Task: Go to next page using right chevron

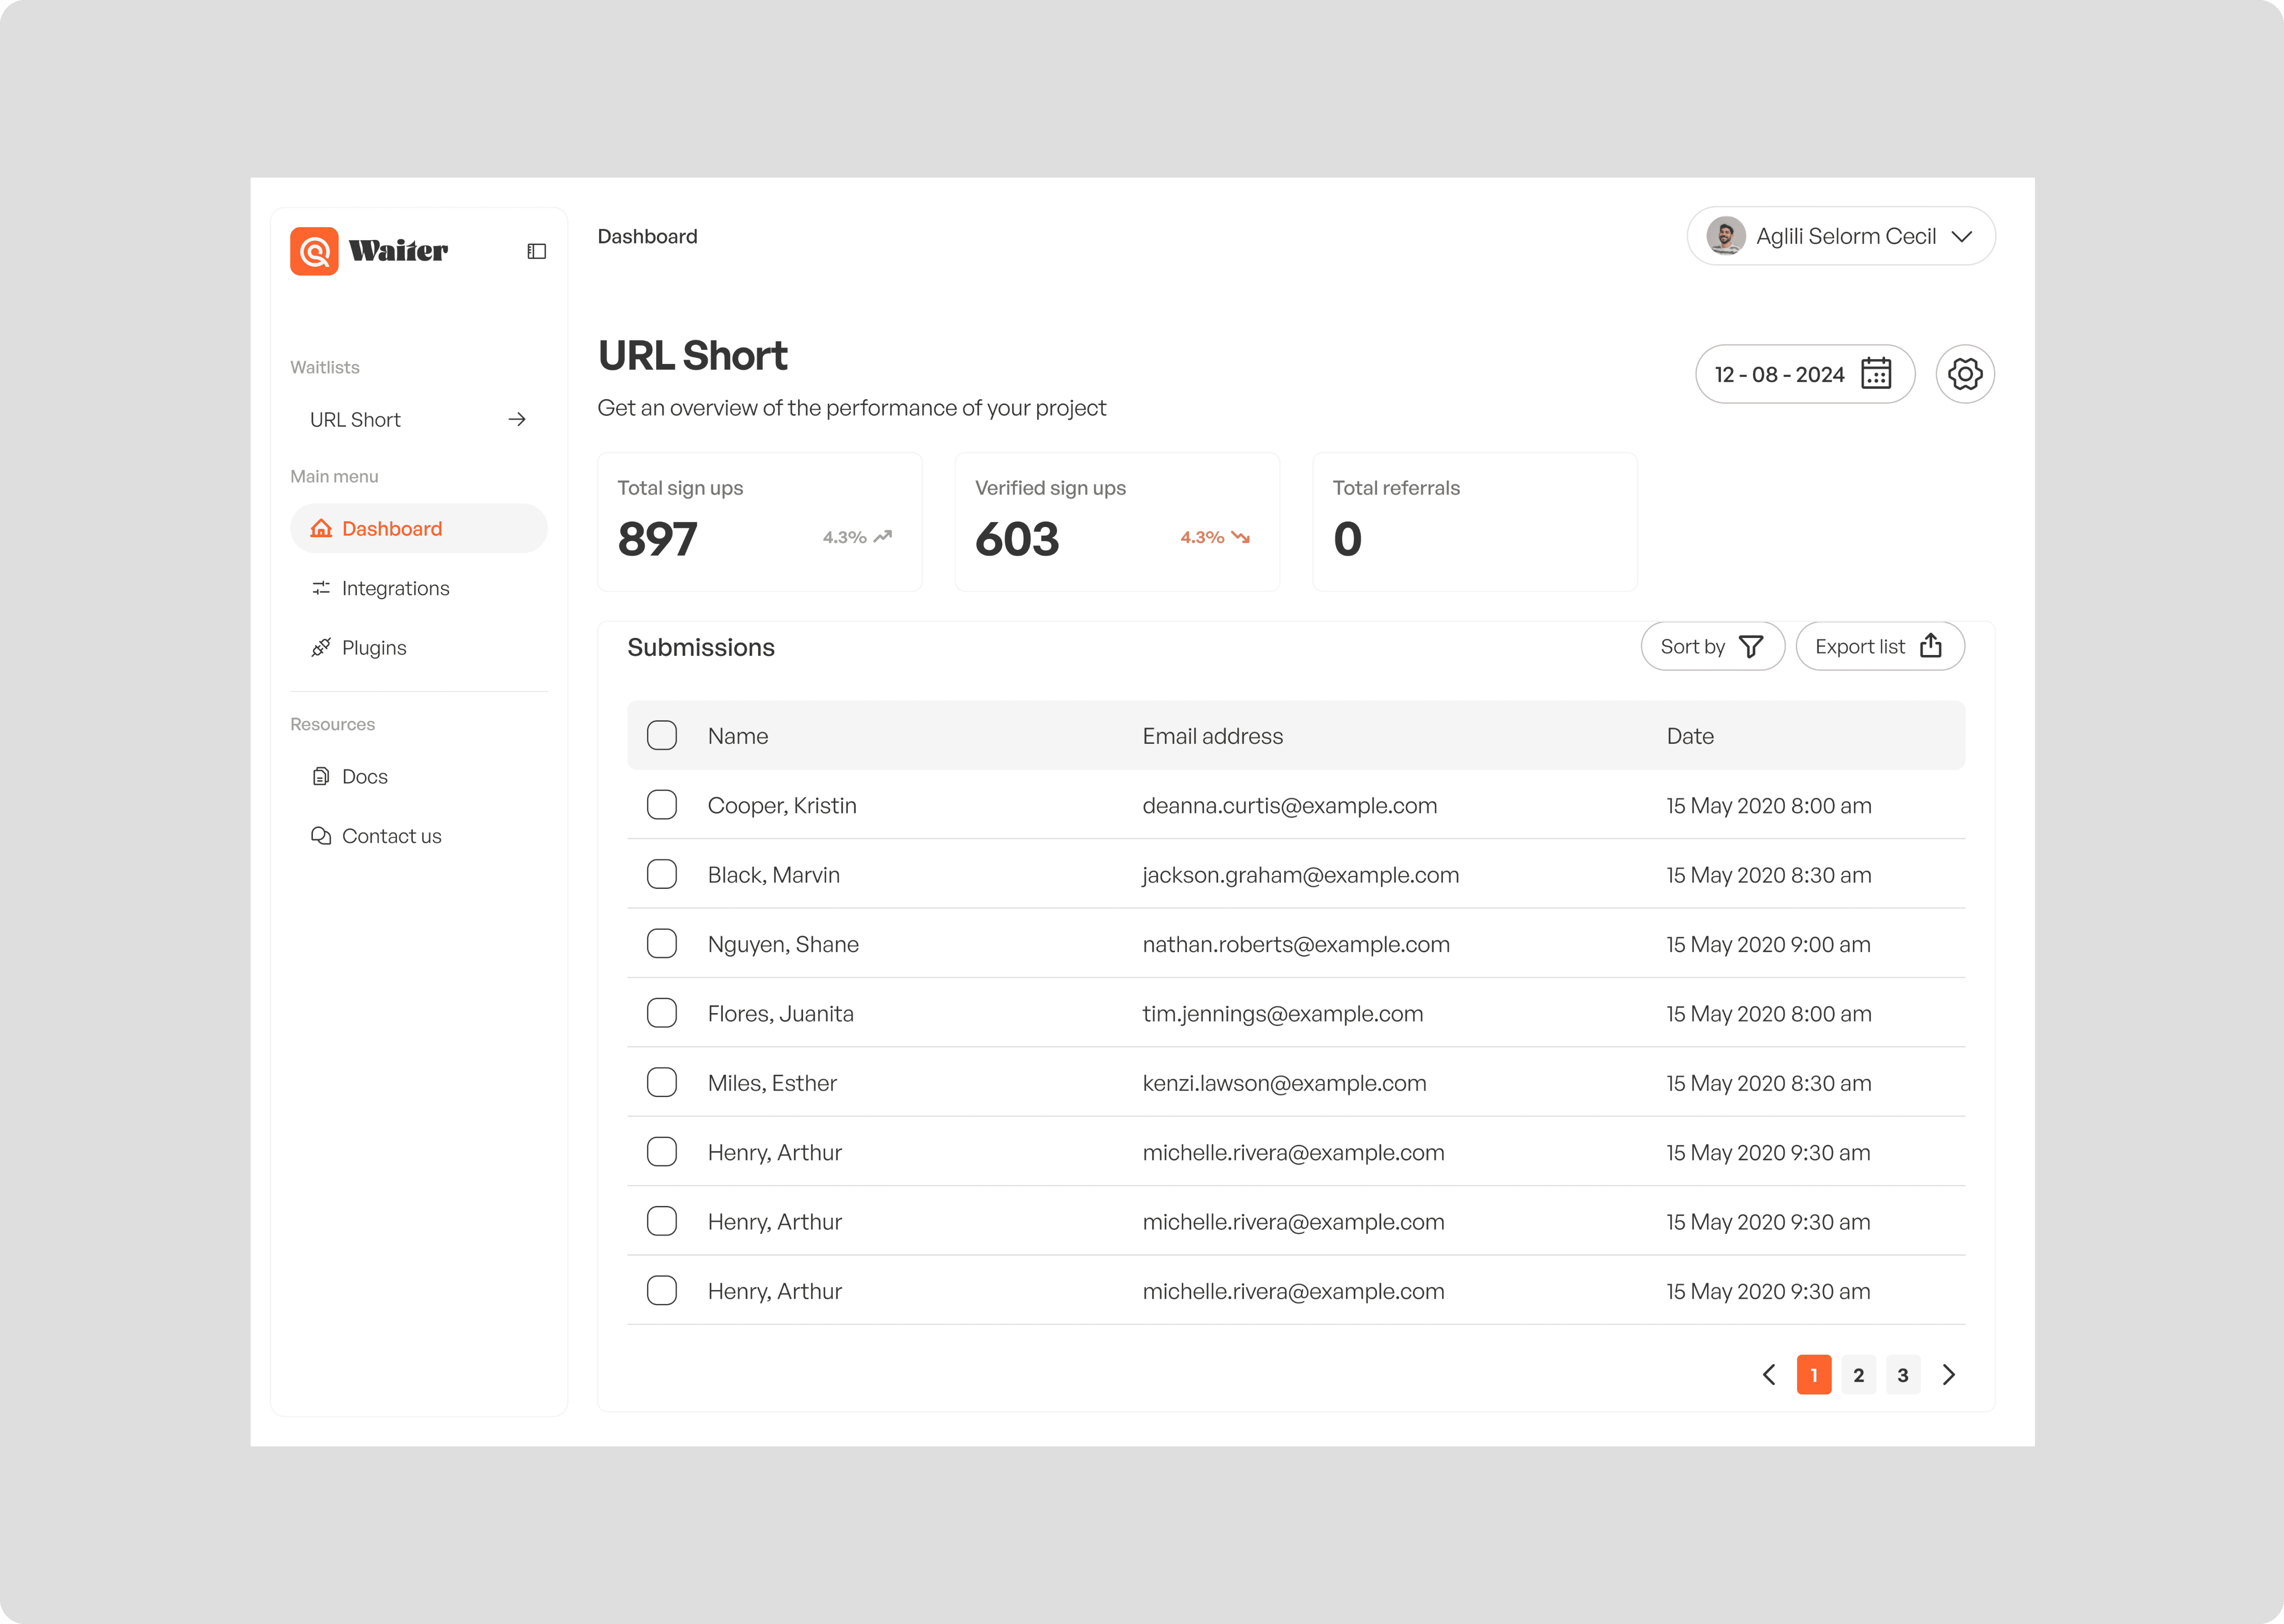Action: pyautogui.click(x=1948, y=1375)
